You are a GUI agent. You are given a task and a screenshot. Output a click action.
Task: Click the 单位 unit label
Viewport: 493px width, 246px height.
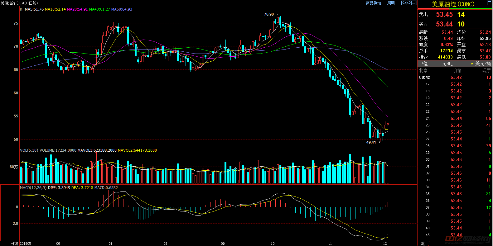point(423,64)
